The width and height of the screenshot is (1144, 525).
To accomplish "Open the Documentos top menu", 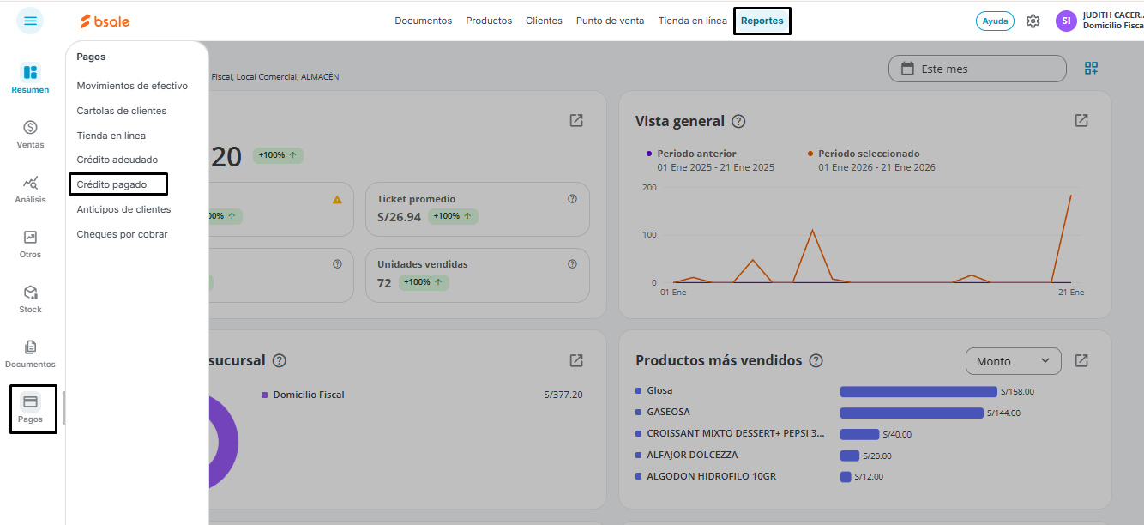I will (423, 21).
